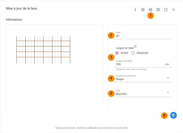Close the Mise à jour dialog
The height and width of the screenshot is (133, 183).
coord(173,10)
